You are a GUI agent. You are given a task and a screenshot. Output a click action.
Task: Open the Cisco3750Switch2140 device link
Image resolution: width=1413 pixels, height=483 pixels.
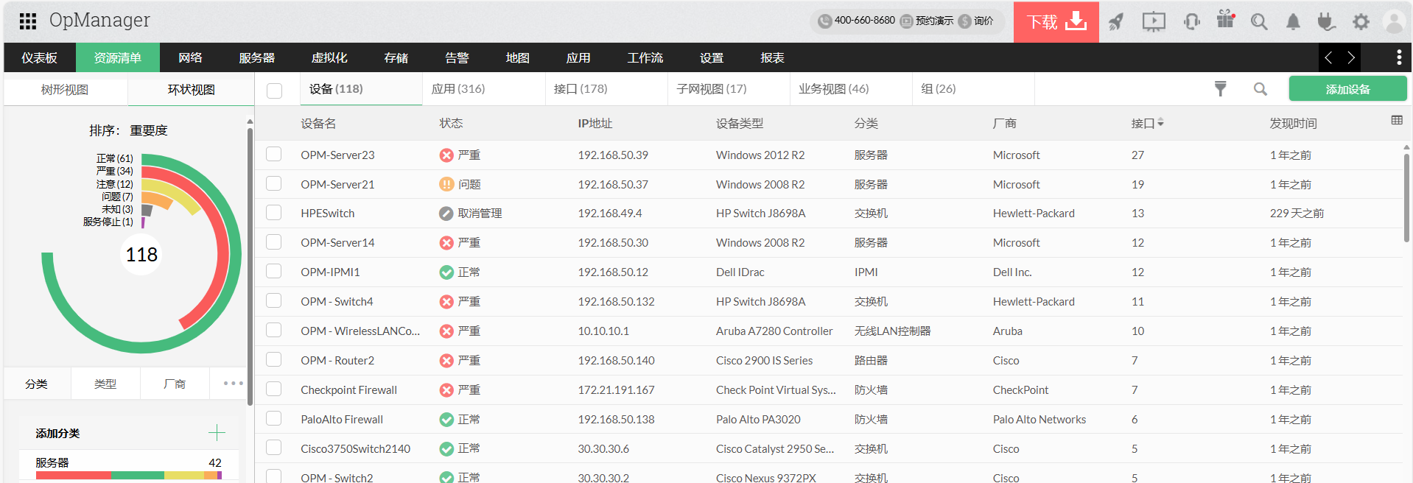coord(355,449)
